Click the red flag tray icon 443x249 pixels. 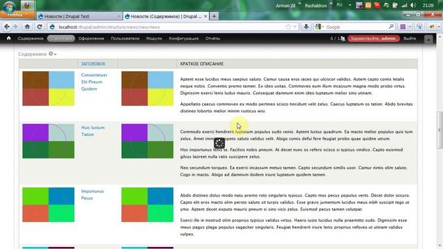click(x=377, y=5)
